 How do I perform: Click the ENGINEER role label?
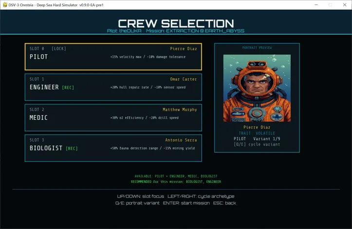(44, 87)
